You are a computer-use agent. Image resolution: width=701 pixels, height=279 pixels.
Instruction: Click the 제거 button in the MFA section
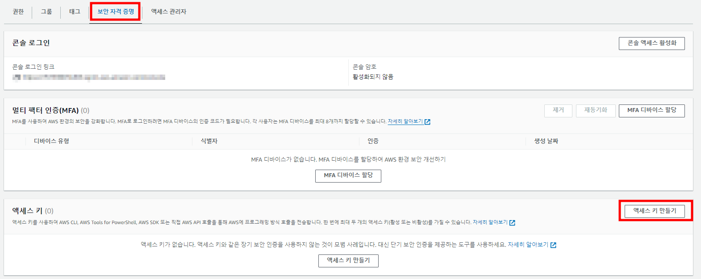coord(558,110)
